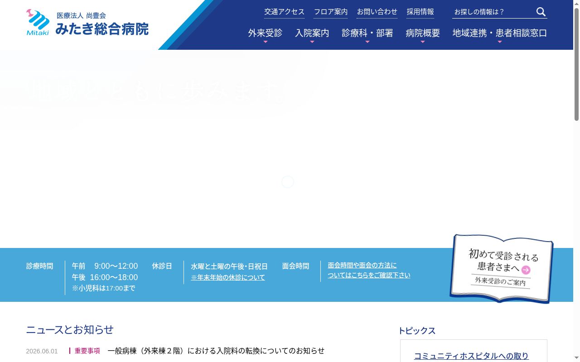The height and width of the screenshot is (362, 580).
Task: Expand the arrow under 地域連携・患者相談窓口
Action: tap(500, 42)
